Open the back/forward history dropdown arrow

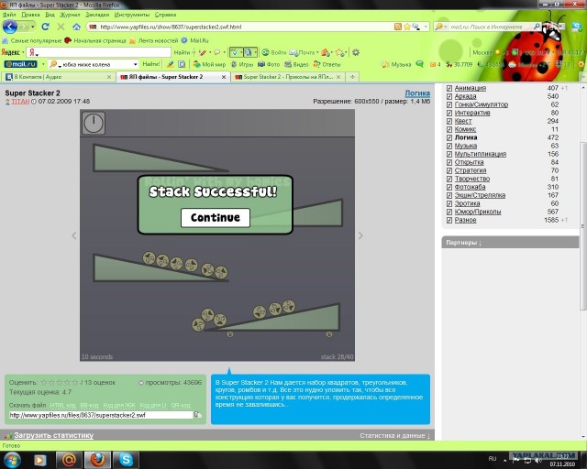(33, 27)
